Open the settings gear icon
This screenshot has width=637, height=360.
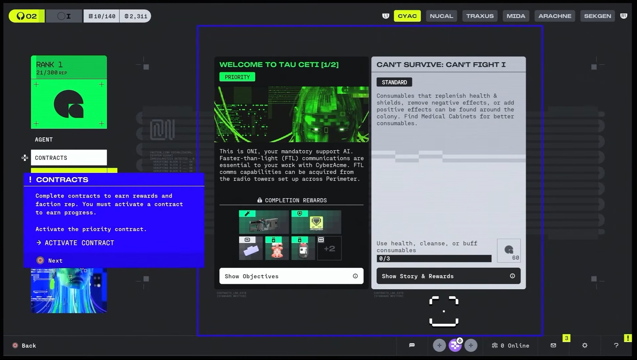tap(584, 345)
